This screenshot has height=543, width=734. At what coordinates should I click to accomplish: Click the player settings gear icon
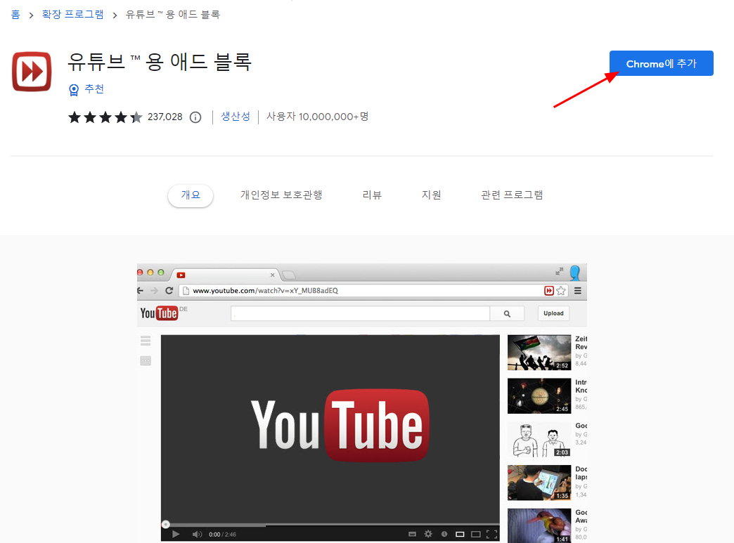click(428, 534)
